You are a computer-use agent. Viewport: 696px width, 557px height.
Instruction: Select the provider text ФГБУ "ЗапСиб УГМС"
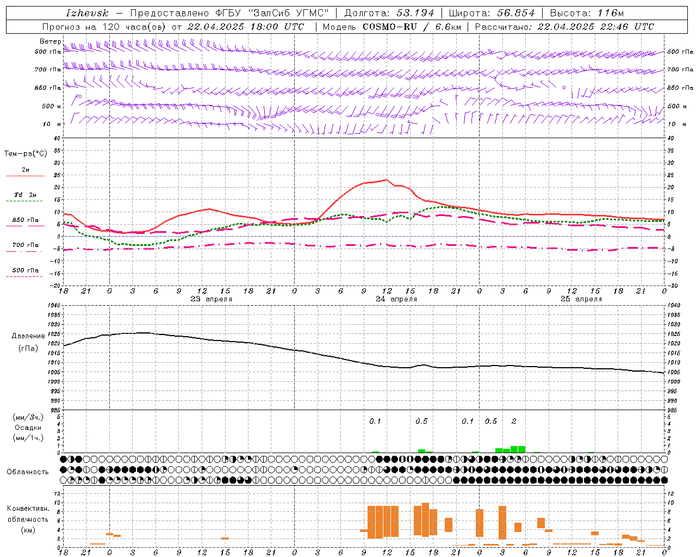pos(271,13)
